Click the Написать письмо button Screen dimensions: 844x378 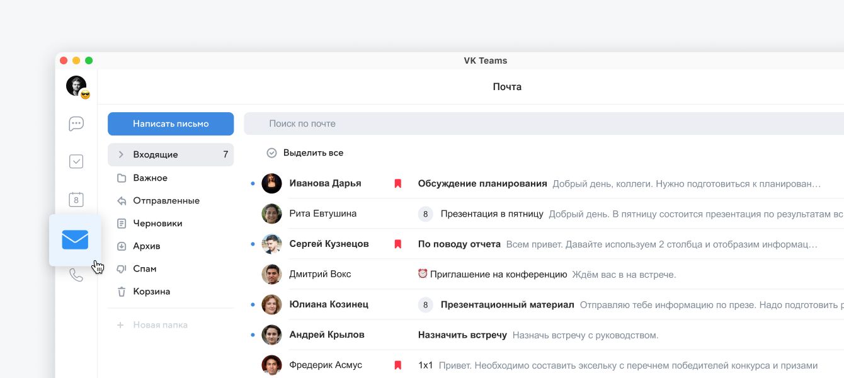[171, 123]
